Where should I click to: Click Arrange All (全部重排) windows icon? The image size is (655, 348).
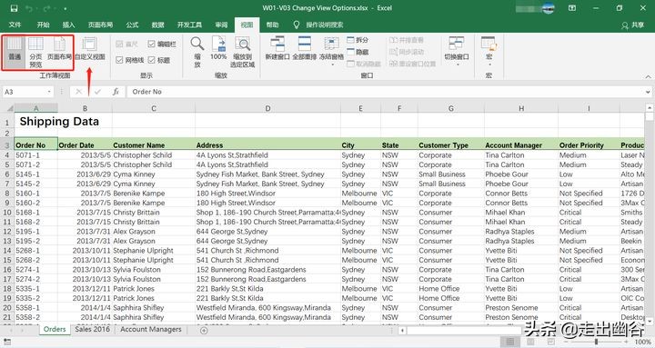click(x=305, y=48)
